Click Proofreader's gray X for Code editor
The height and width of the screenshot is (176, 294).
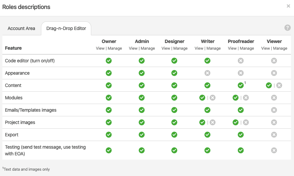pos(241,61)
